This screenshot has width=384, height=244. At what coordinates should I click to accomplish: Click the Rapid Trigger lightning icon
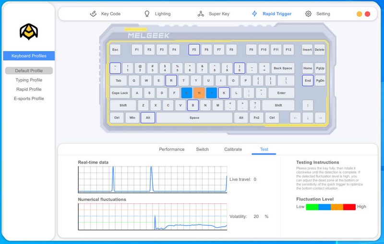(255, 14)
